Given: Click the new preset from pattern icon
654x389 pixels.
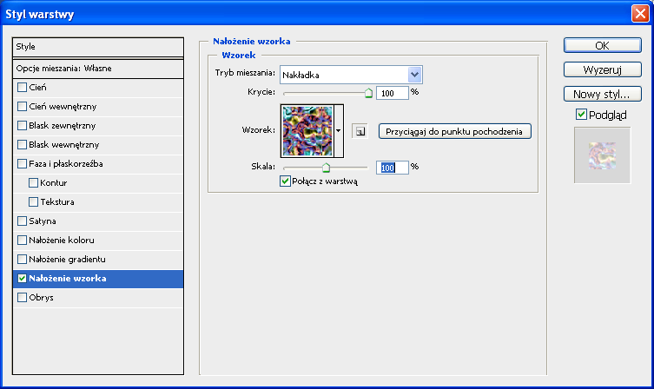Looking at the screenshot, I should (x=360, y=131).
